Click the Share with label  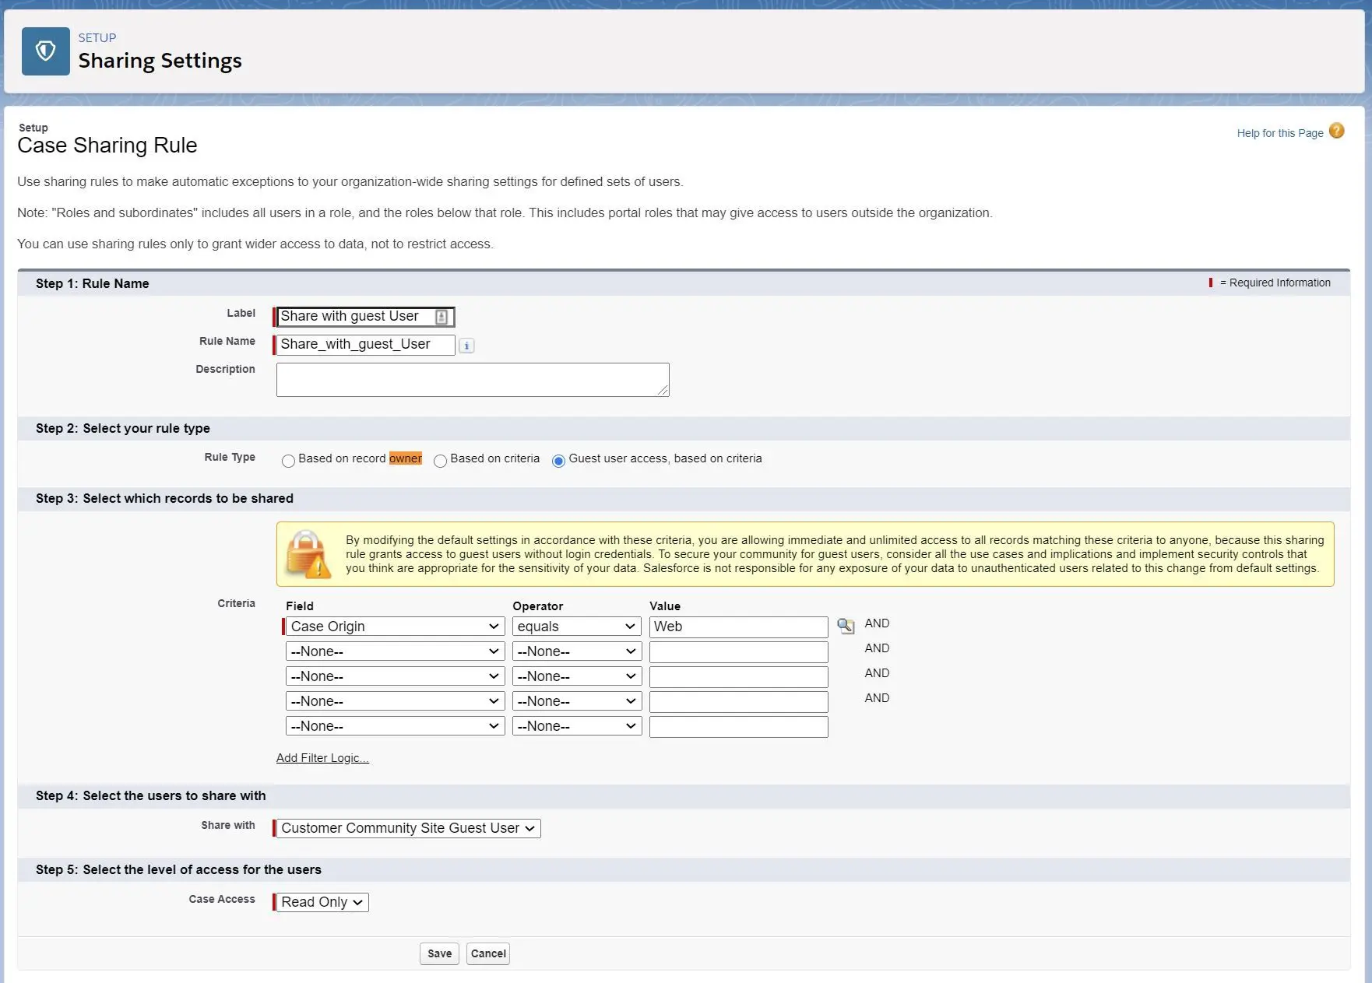(x=228, y=825)
